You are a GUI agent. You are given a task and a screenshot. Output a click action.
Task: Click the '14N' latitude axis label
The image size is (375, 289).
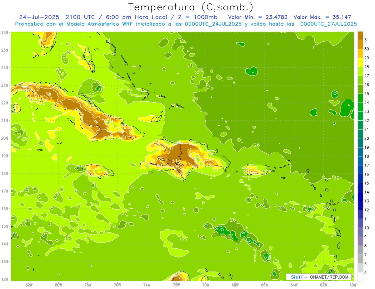(x=5, y=243)
